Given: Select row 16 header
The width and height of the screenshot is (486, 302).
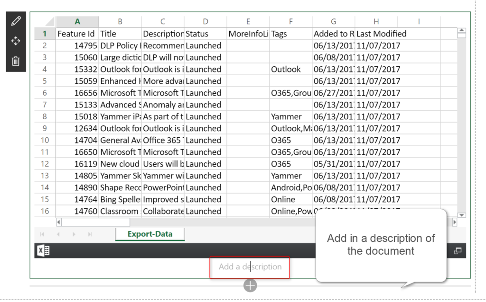Looking at the screenshot, I should click(x=45, y=211).
